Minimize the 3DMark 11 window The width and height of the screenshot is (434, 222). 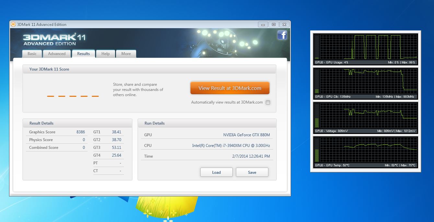pyautogui.click(x=263, y=24)
